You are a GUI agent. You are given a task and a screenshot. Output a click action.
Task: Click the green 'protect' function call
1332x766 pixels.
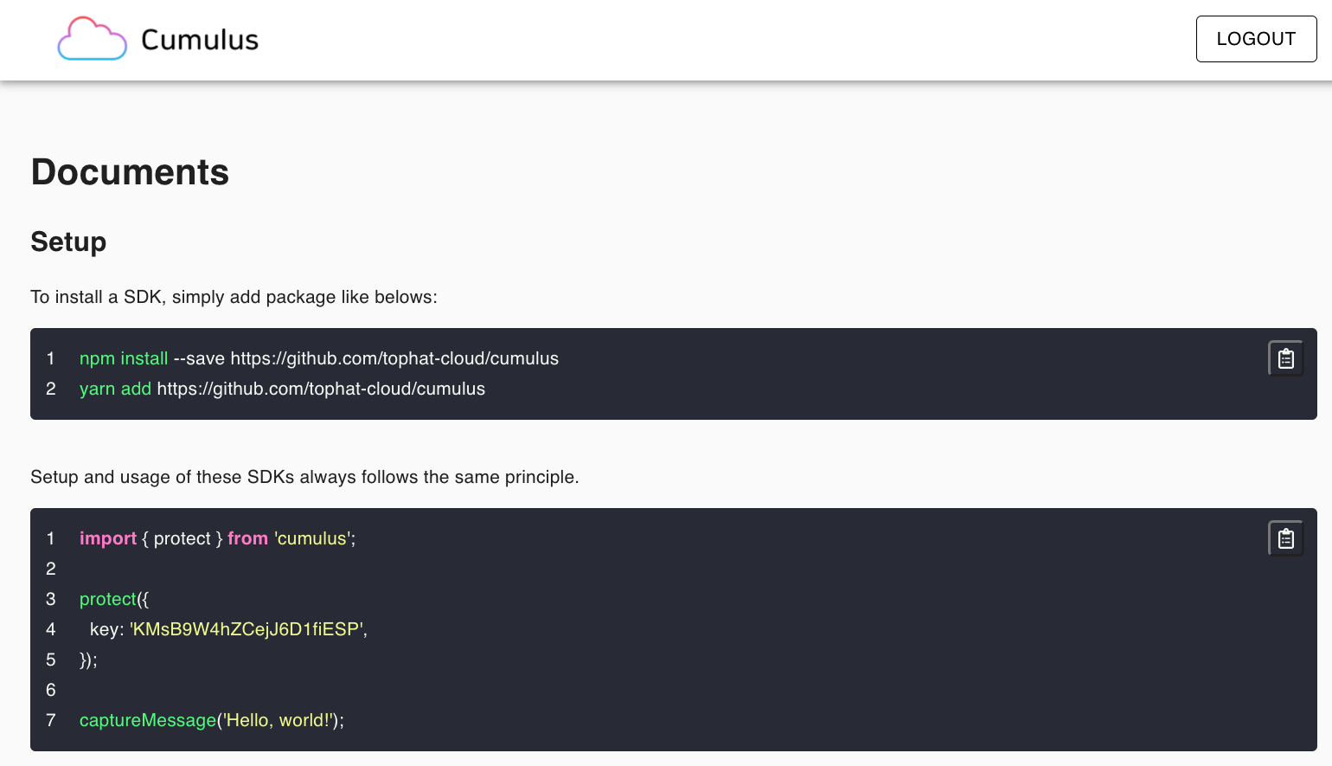tap(108, 599)
